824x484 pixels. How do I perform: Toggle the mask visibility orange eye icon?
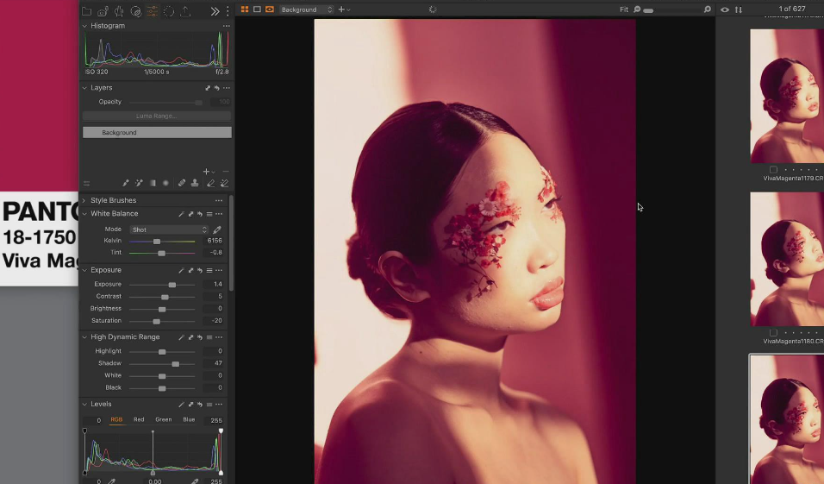pyautogui.click(x=270, y=9)
